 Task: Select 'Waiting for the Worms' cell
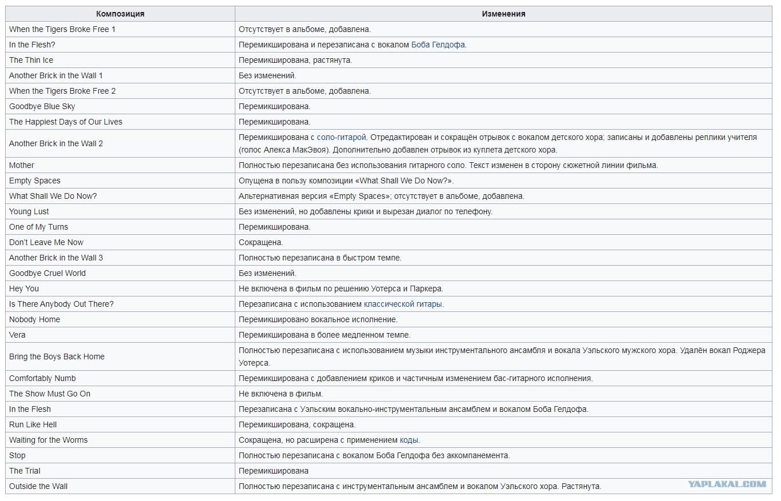point(120,440)
